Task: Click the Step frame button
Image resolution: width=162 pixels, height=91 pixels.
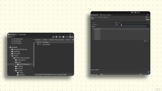Action: (x=139, y=12)
